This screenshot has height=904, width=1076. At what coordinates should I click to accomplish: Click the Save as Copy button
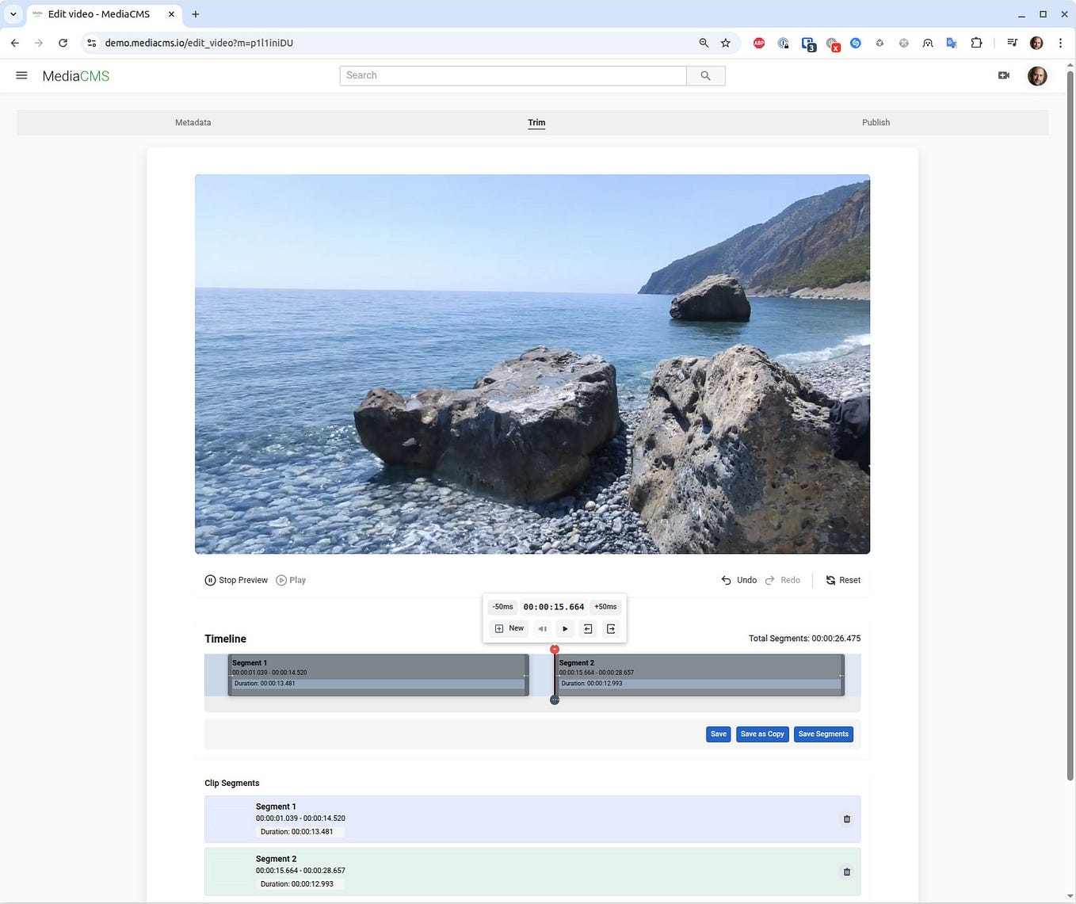(x=761, y=734)
